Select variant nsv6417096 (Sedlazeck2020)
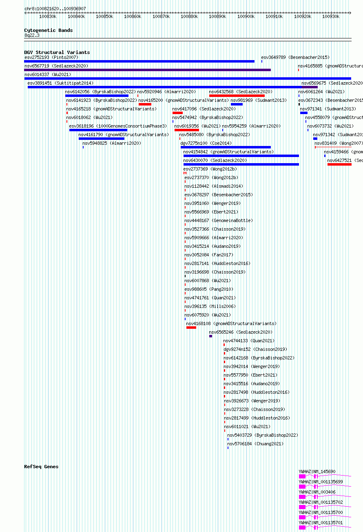 [x=204, y=109]
